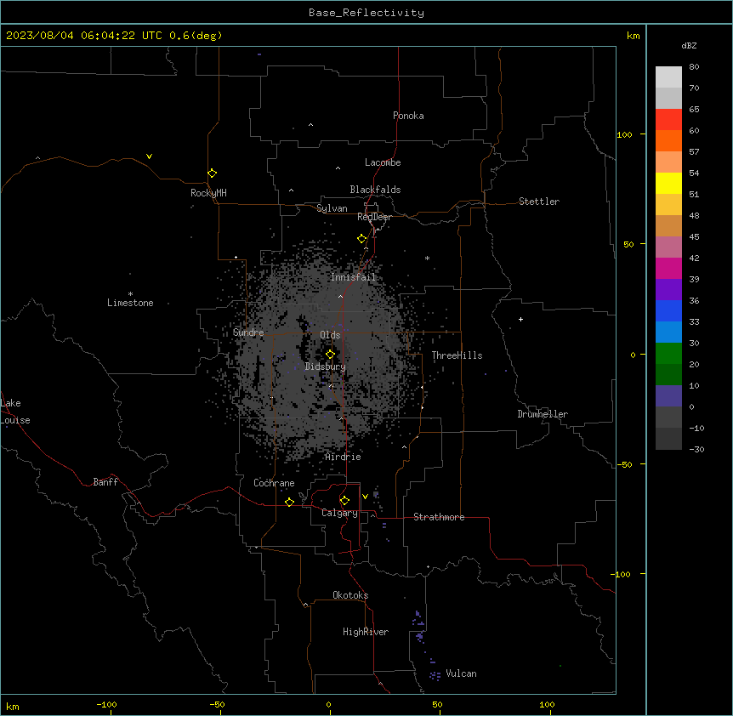The image size is (733, 716).
Task: Click the km unit label at top right
Action: (633, 36)
